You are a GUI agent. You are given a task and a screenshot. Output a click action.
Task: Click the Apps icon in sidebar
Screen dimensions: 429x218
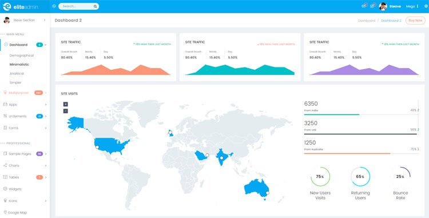pyautogui.click(x=5, y=104)
